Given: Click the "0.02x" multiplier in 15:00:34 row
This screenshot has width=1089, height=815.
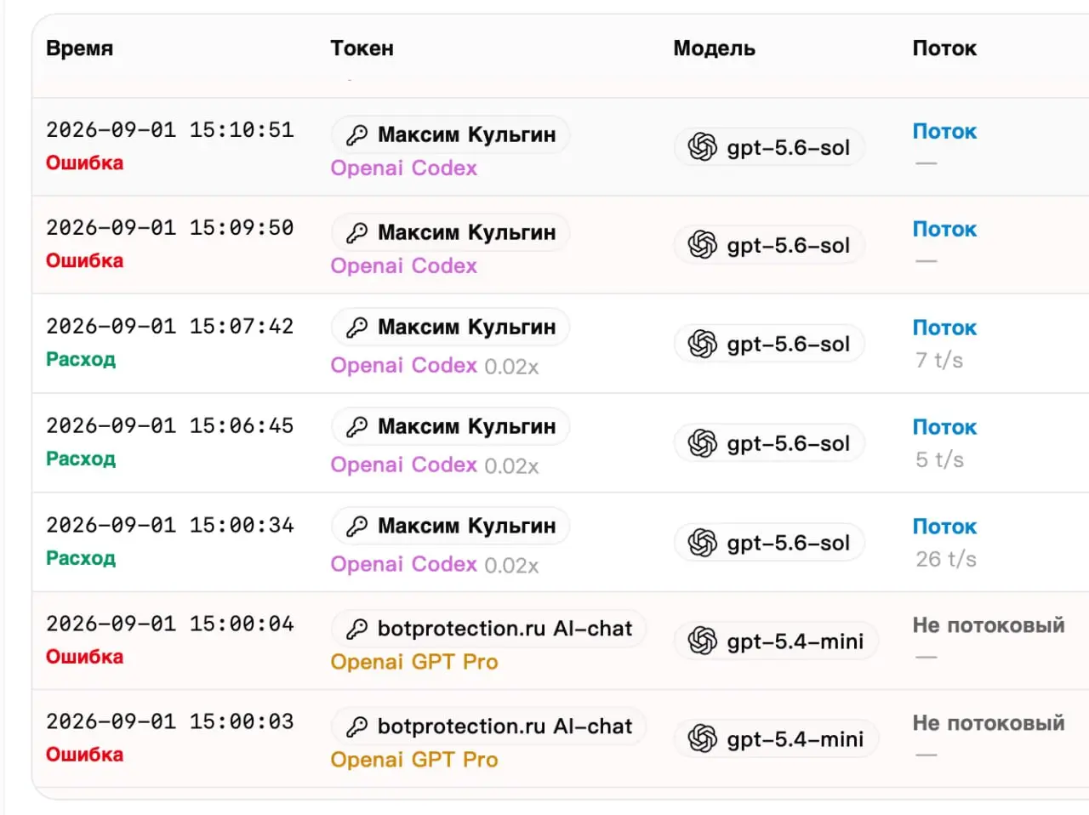Looking at the screenshot, I should coord(511,566).
